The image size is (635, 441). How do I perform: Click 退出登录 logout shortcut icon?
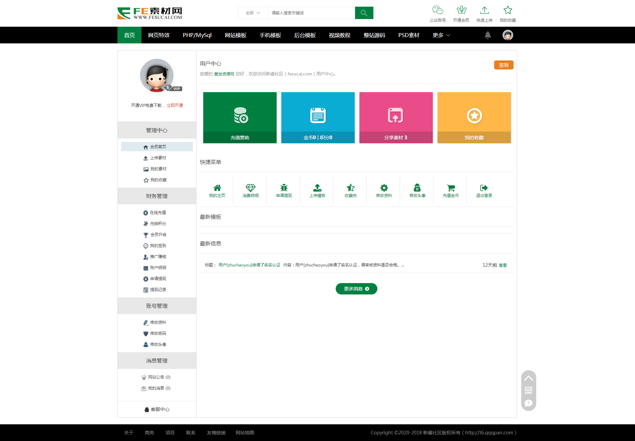[x=484, y=188]
